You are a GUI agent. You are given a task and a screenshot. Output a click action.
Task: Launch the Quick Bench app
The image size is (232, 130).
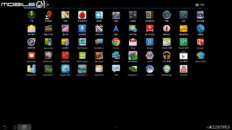pyautogui.click(x=48, y=69)
